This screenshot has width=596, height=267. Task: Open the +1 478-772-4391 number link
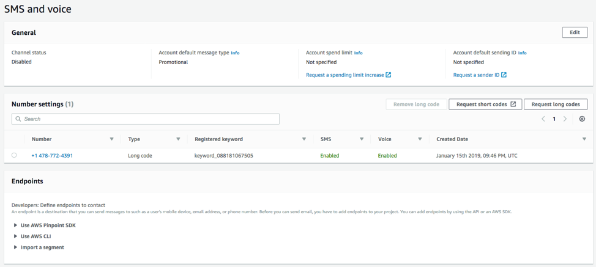(x=52, y=156)
